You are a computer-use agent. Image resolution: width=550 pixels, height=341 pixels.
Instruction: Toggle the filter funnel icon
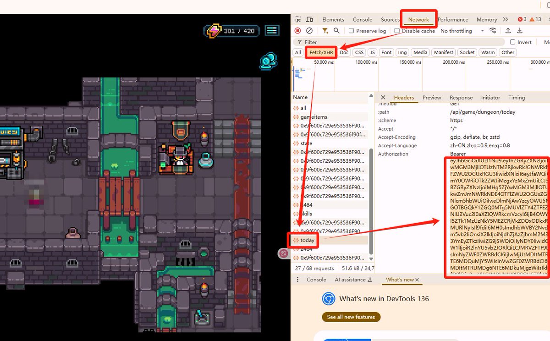pyautogui.click(x=325, y=31)
